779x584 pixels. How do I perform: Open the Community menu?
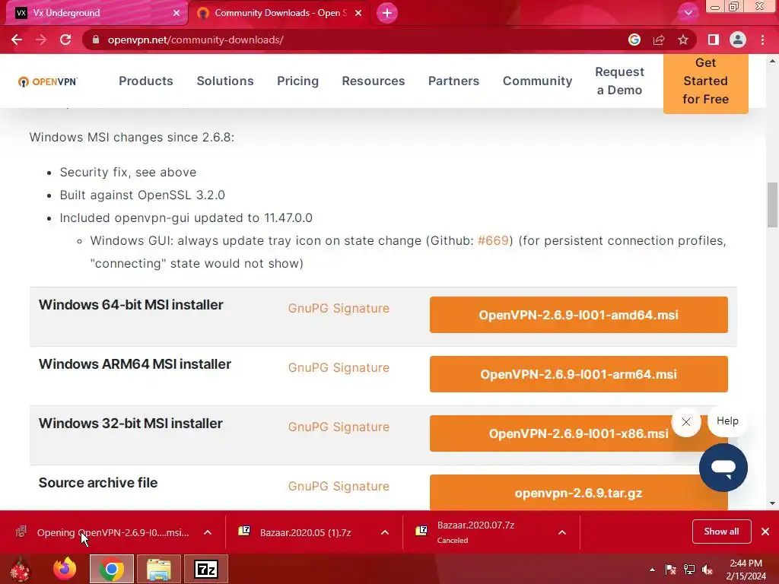pyautogui.click(x=537, y=81)
